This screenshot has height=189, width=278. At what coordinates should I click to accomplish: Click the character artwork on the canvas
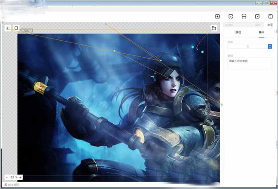point(119,108)
